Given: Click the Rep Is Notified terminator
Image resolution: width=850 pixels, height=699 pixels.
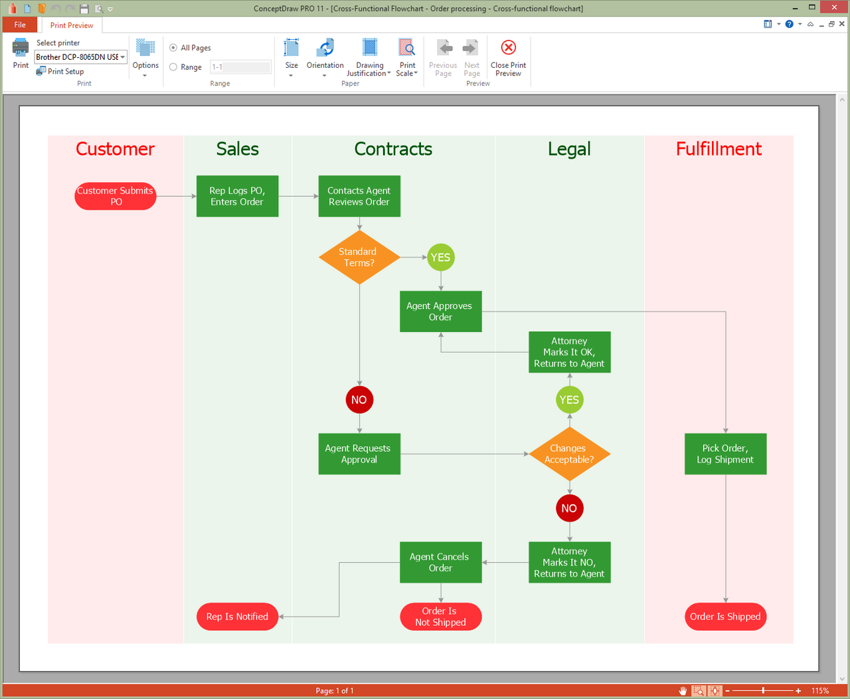Looking at the screenshot, I should coord(237,617).
